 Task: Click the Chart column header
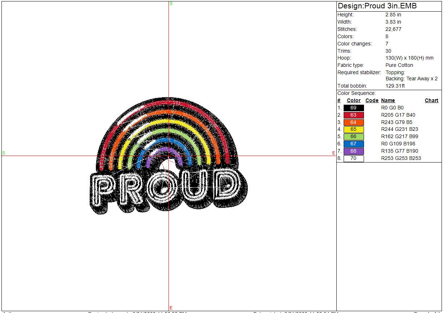(431, 101)
